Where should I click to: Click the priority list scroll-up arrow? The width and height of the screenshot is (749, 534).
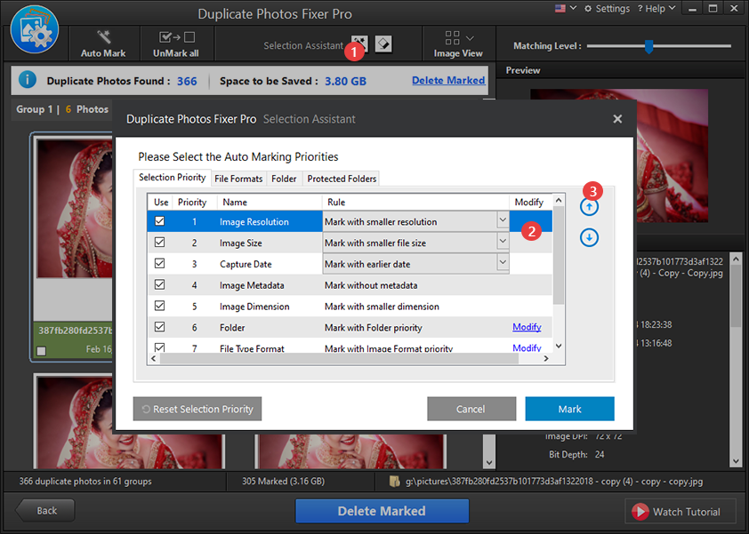tap(559, 200)
